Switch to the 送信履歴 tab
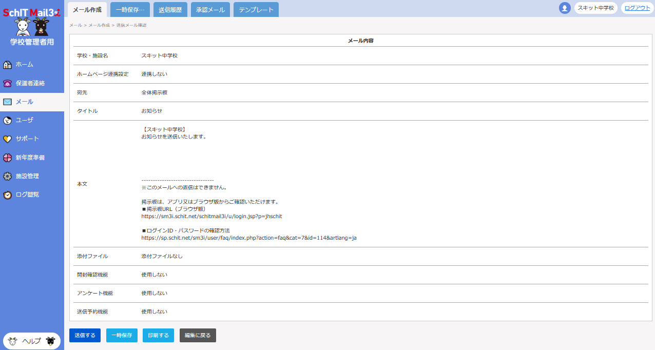 pyautogui.click(x=170, y=10)
